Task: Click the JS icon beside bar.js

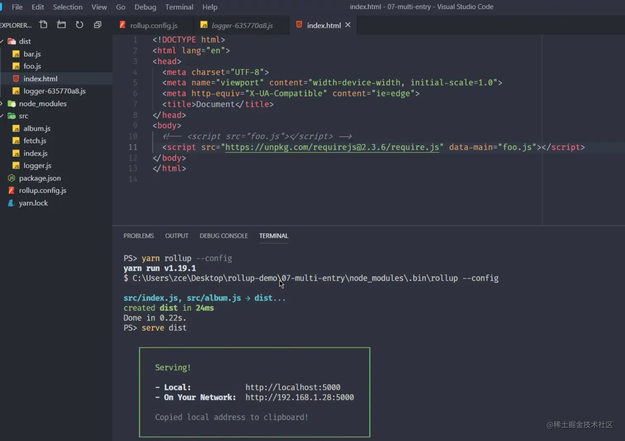Action: click(x=16, y=54)
